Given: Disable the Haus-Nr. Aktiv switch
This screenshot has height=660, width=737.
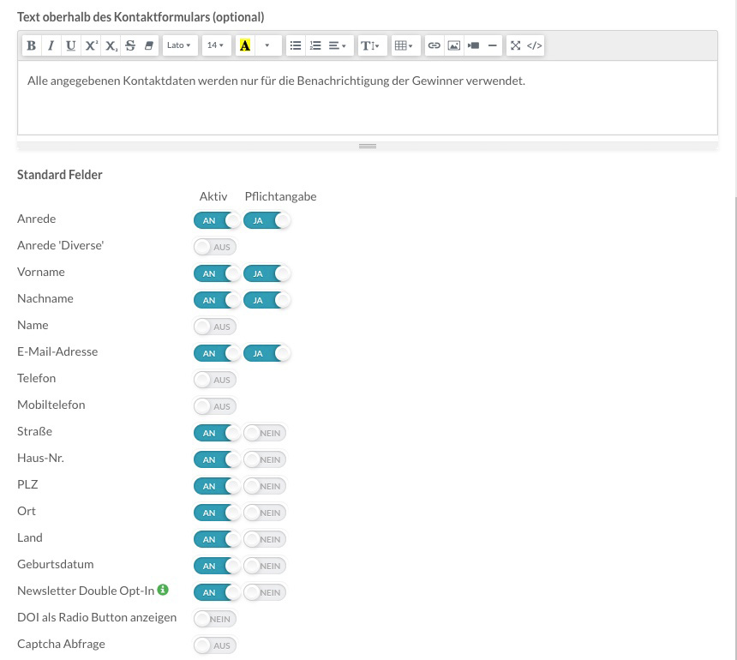Looking at the screenshot, I should pos(217,459).
